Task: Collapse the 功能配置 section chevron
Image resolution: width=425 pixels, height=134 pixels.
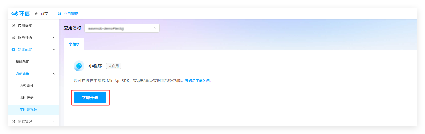Action: [54, 49]
